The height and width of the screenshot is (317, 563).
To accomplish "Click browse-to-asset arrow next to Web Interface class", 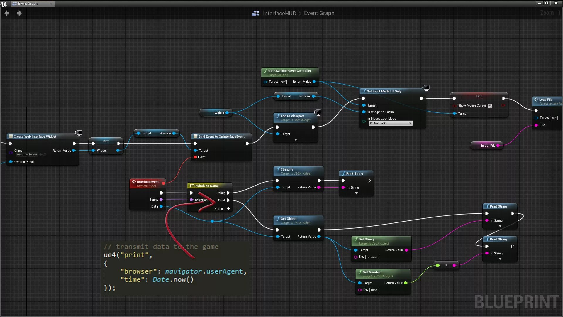I will coord(41,154).
